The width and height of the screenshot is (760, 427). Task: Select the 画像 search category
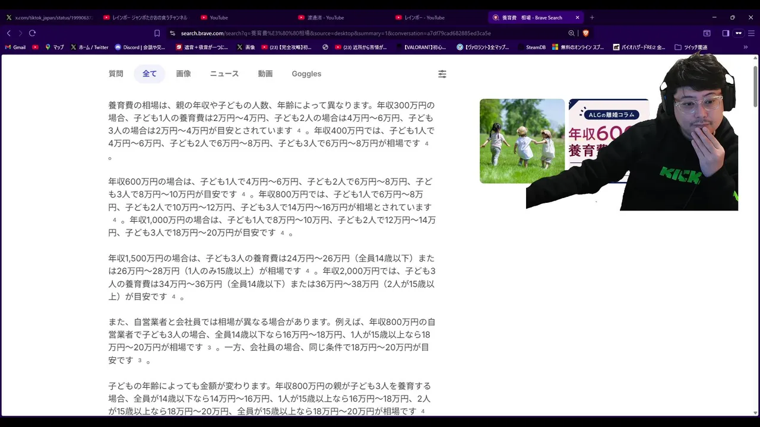183,74
